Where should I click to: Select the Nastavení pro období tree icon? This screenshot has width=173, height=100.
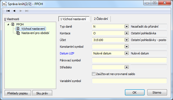(x=18, y=33)
